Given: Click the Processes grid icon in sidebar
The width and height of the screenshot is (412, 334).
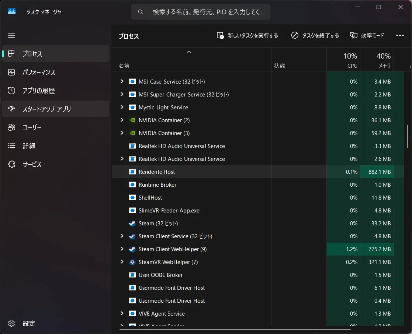Looking at the screenshot, I should click(11, 53).
